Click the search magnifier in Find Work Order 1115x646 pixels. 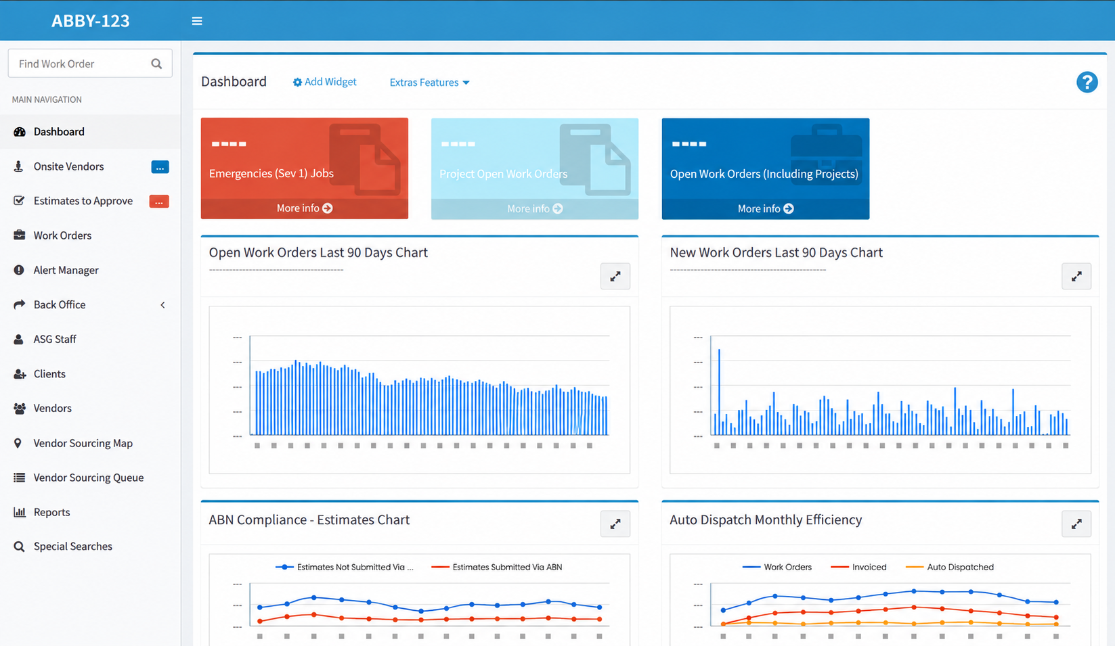(x=156, y=64)
